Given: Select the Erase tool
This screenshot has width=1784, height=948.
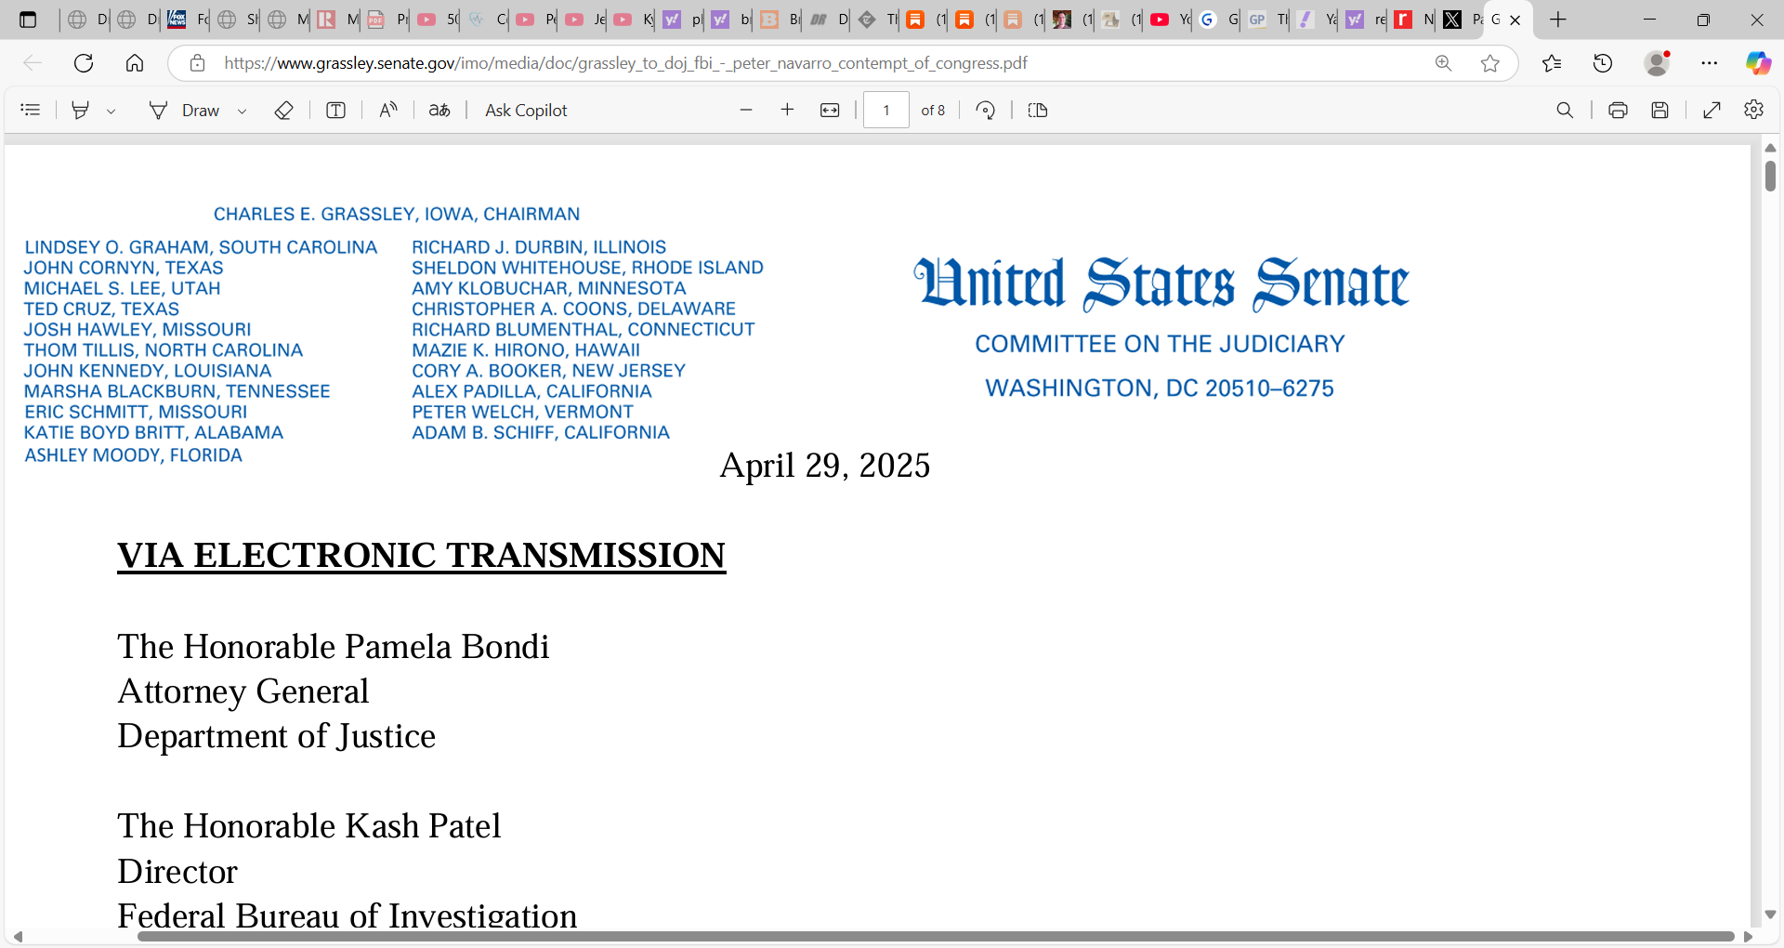Looking at the screenshot, I should [x=284, y=110].
